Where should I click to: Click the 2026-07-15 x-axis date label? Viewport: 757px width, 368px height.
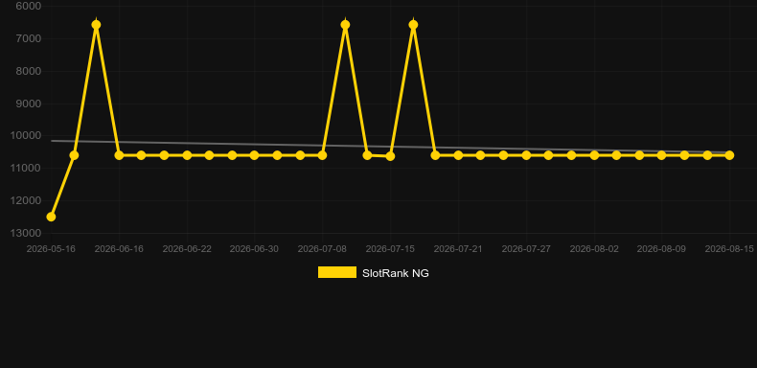point(390,249)
